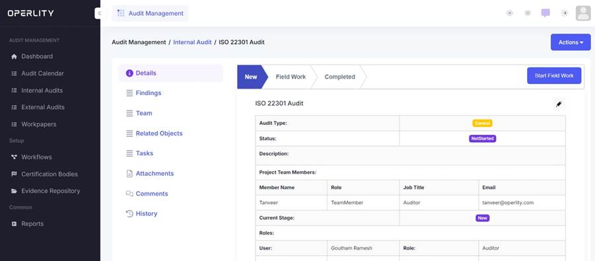Screen dimensions: 595x261
Task: Open the Internal Audit breadcrumb link
Action: click(x=192, y=42)
